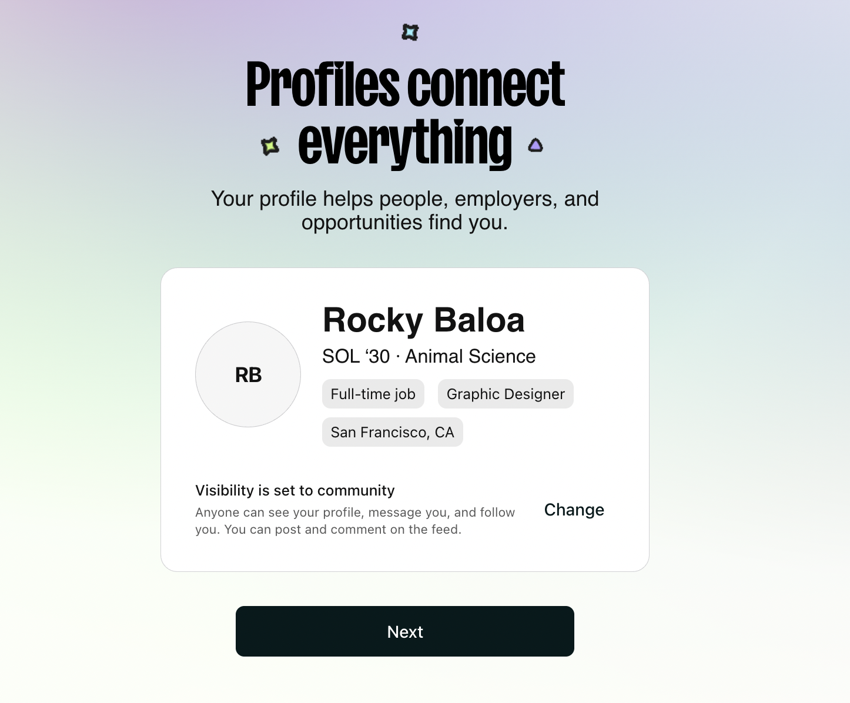Toggle the Full-time job tag
Image resolution: width=850 pixels, height=703 pixels.
[373, 394]
